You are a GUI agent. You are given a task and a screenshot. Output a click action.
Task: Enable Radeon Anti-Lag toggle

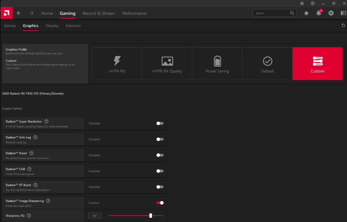pyautogui.click(x=160, y=139)
